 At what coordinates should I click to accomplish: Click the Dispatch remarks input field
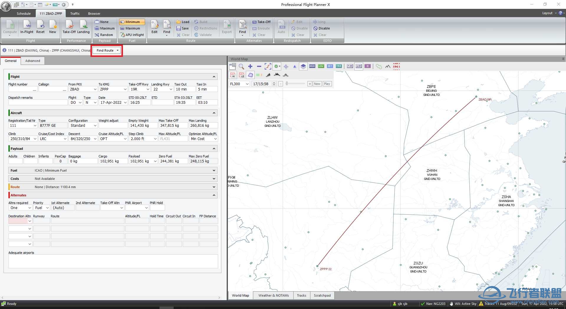click(38, 103)
